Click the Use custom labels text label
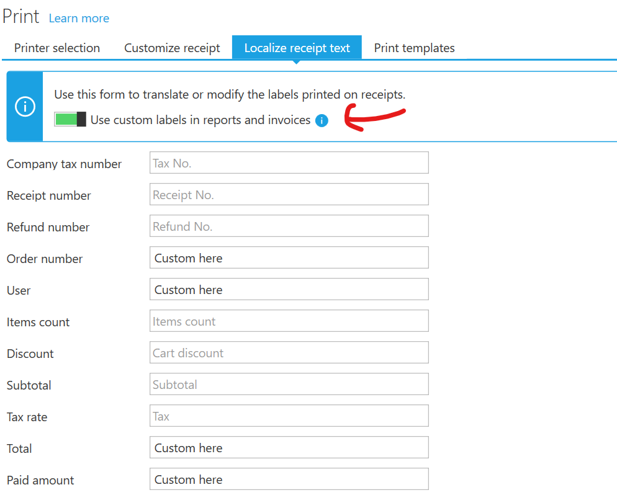Viewport: 617px width, 495px height. coord(200,120)
